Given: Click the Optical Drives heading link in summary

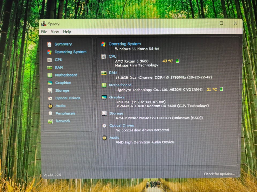Looking at the screenshot, I should point(122,125).
